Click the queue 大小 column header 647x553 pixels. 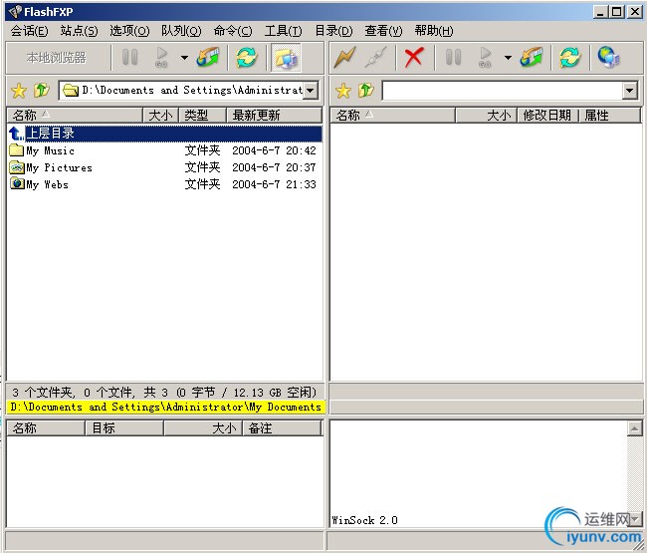pyautogui.click(x=203, y=428)
